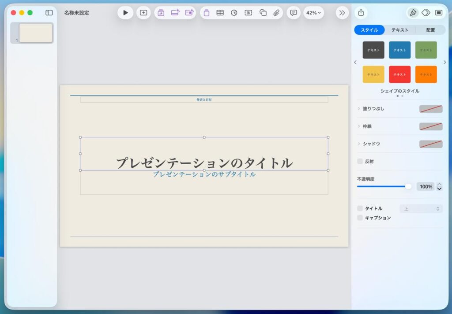Enable the タイトル checkbox
This screenshot has height=314, width=452.
(x=360, y=208)
